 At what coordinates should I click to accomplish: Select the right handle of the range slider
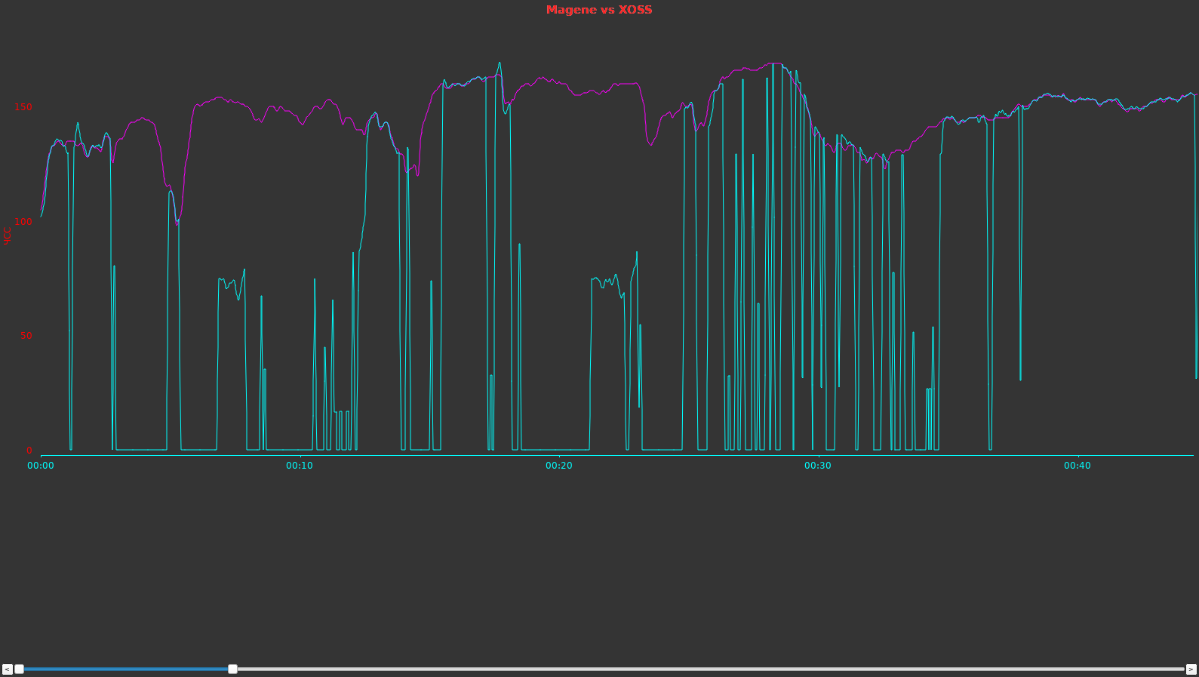click(233, 669)
